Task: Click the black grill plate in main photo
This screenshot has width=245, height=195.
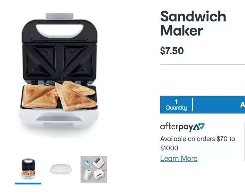Action: click(59, 62)
